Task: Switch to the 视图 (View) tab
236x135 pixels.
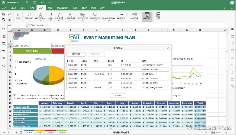Action: pos(93,8)
